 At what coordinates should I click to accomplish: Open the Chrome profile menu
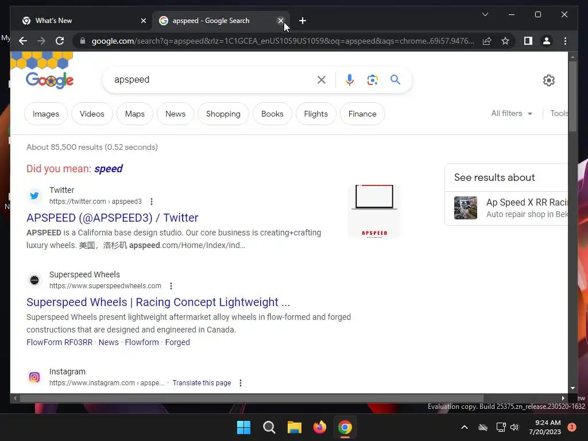click(547, 41)
